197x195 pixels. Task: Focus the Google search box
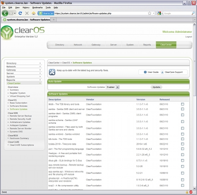[177, 13]
